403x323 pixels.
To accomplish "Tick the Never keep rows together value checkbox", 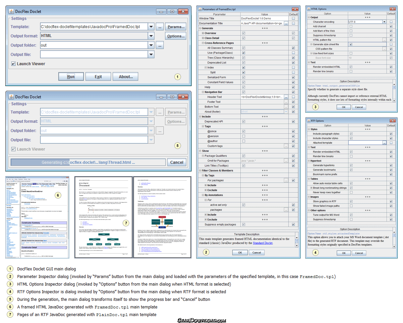I will pyautogui.click(x=351, y=192).
